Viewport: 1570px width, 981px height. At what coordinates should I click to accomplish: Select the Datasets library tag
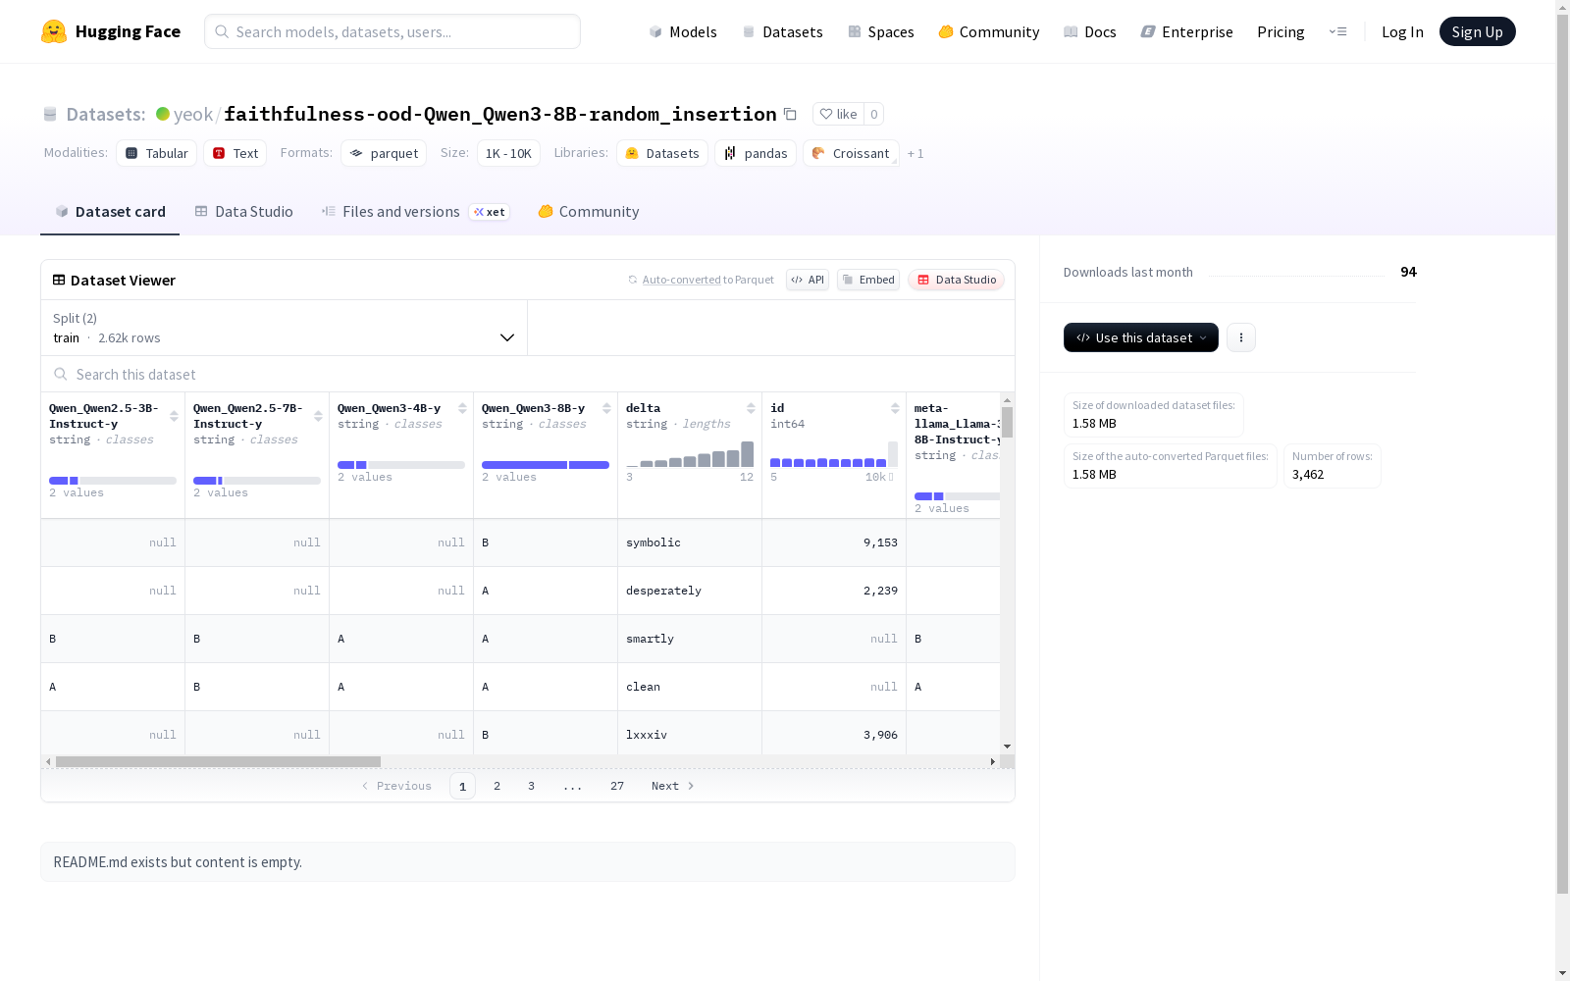click(662, 153)
